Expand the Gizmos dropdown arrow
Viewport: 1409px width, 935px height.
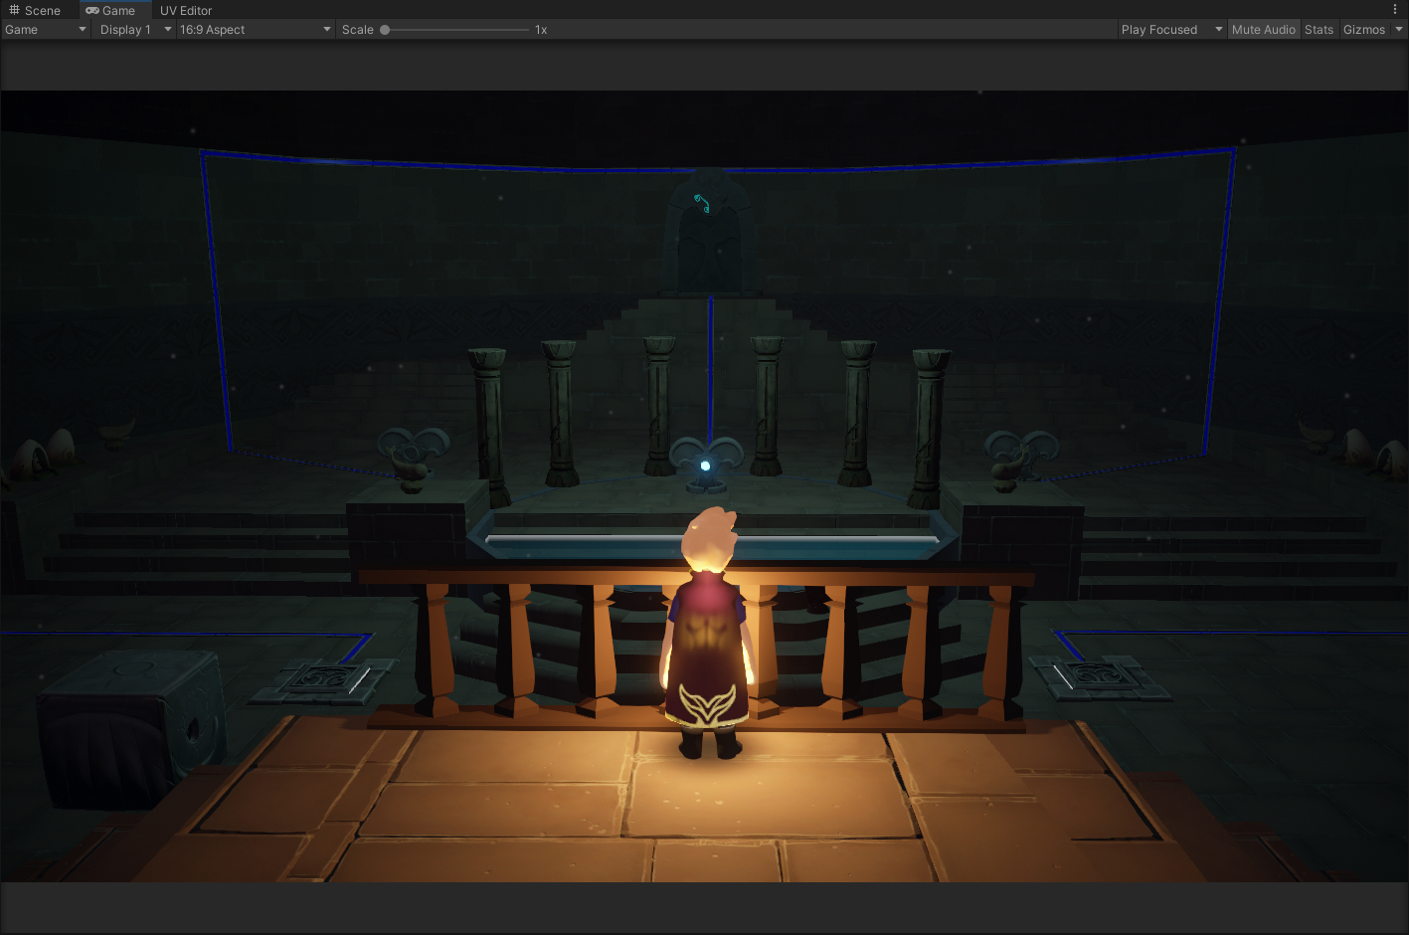pyautogui.click(x=1398, y=30)
